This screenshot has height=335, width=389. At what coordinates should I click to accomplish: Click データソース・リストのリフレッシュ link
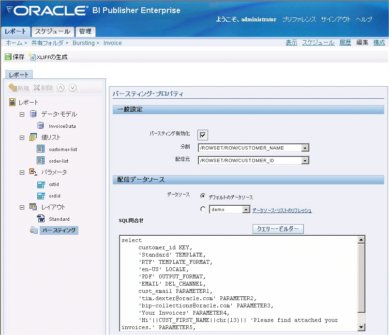click(282, 211)
